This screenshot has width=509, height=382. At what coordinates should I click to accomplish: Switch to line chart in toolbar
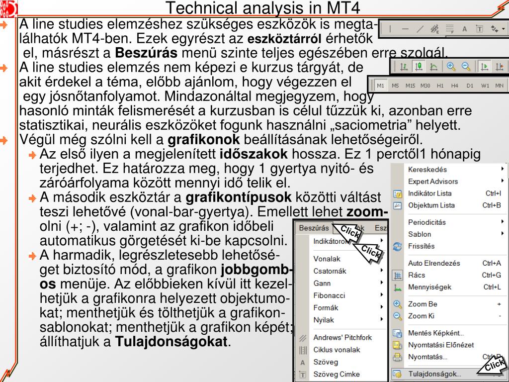tap(433, 67)
